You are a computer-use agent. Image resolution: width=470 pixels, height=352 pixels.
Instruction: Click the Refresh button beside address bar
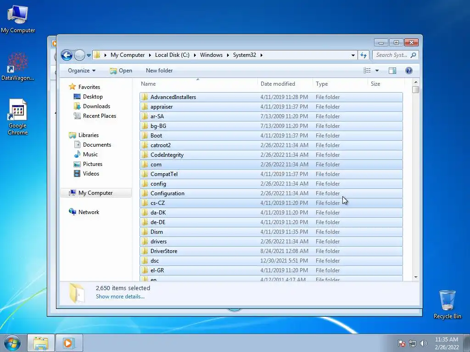(364, 55)
